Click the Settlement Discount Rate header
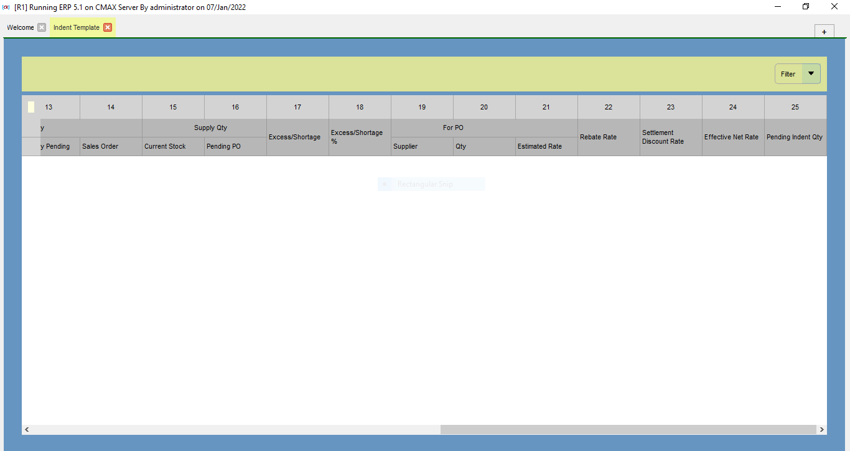The image size is (850, 451). (x=671, y=137)
